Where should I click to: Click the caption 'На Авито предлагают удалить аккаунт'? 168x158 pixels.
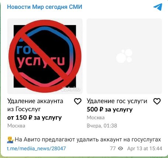tap(73, 140)
